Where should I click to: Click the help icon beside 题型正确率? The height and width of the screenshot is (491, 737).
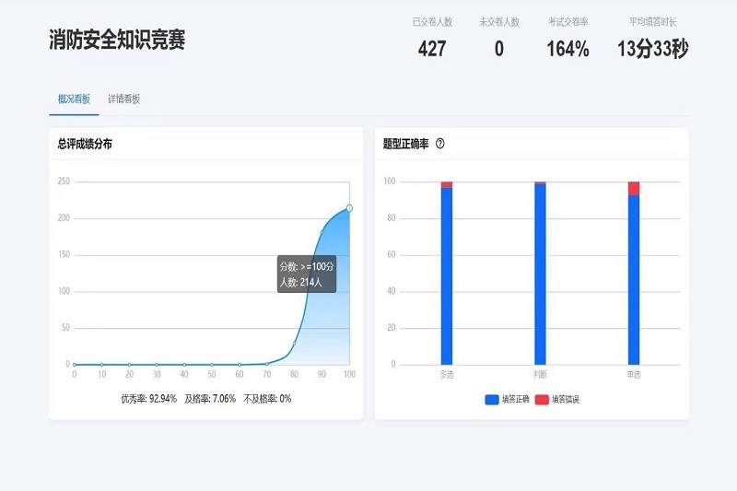click(440, 144)
